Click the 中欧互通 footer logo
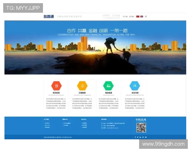The height and width of the screenshot is (152, 191). (x=140, y=119)
